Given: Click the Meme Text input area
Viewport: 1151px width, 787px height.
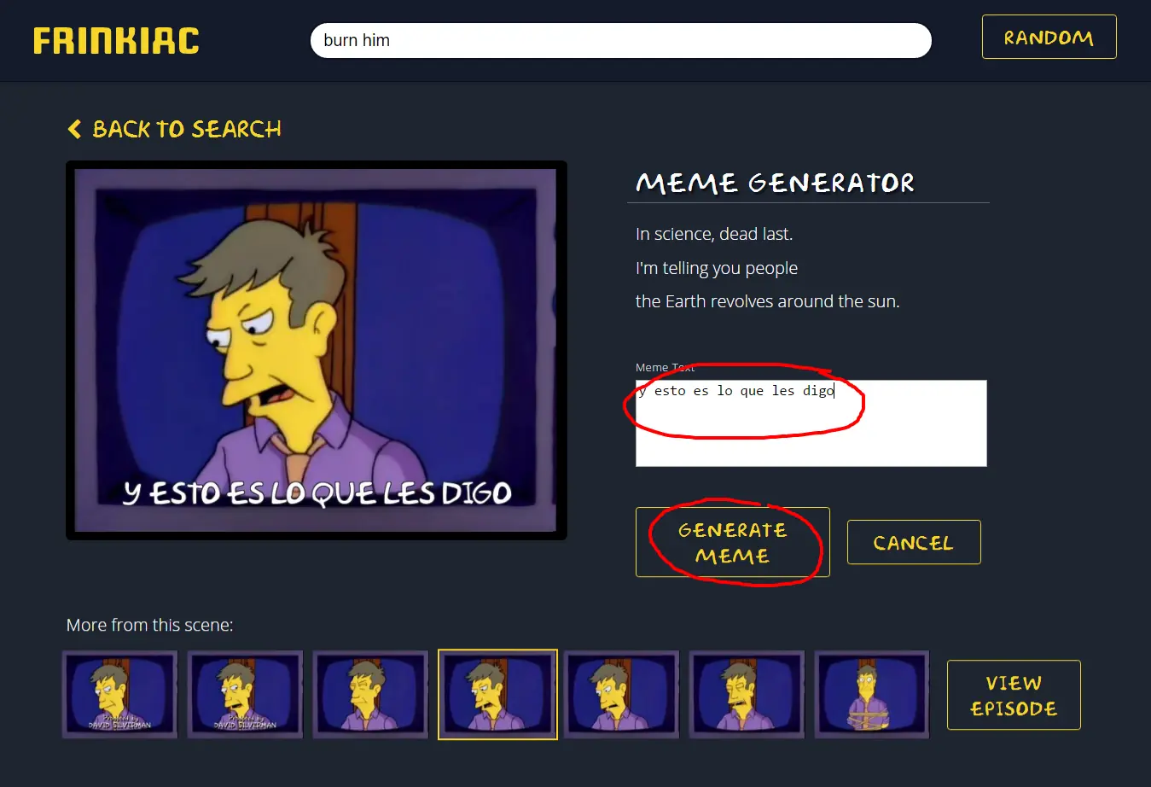Looking at the screenshot, I should (x=811, y=423).
